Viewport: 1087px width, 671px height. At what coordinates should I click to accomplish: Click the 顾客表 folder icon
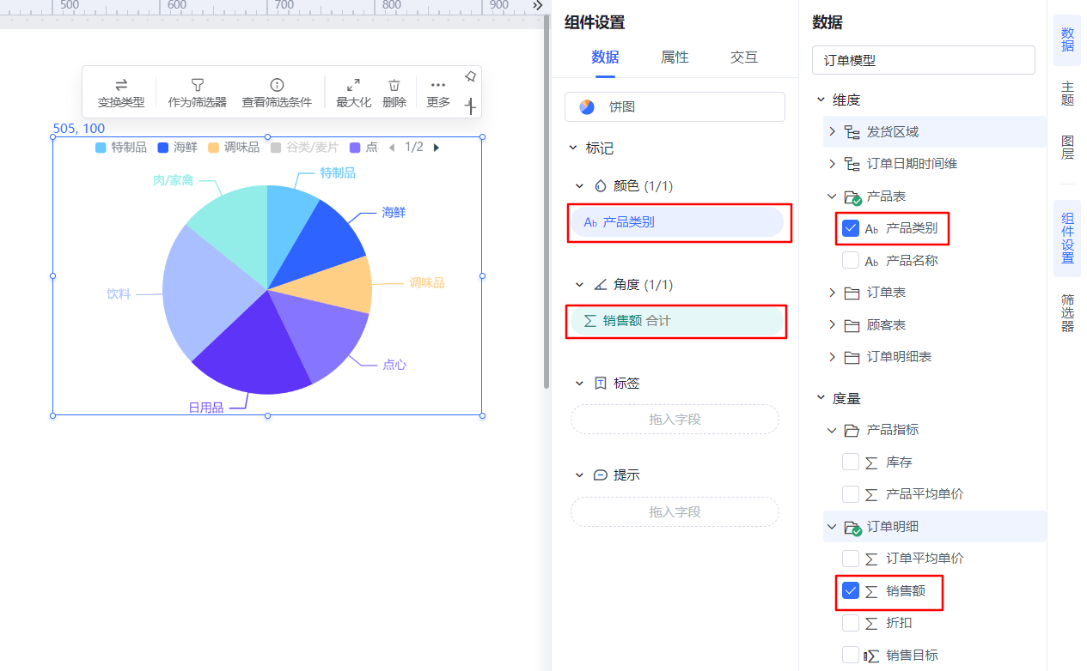pos(852,325)
